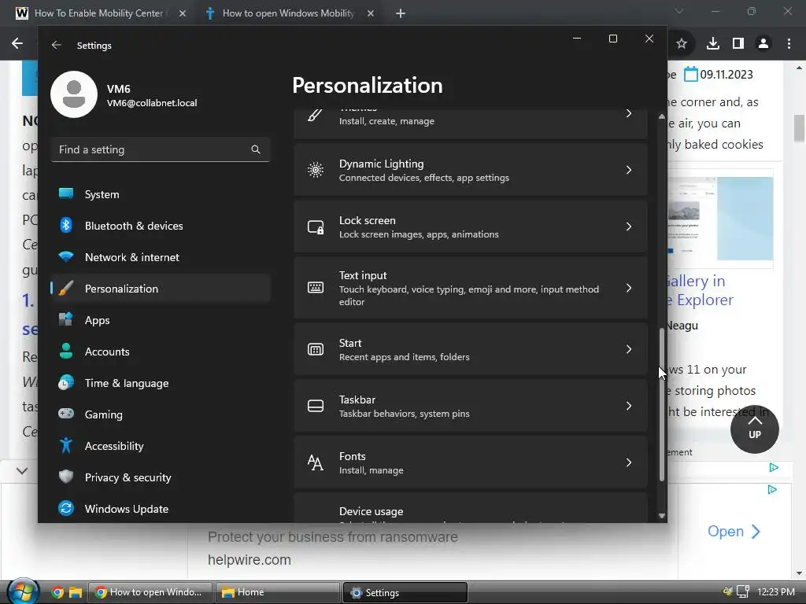Open Network & internet settings
The height and width of the screenshot is (604, 806).
(x=161, y=257)
